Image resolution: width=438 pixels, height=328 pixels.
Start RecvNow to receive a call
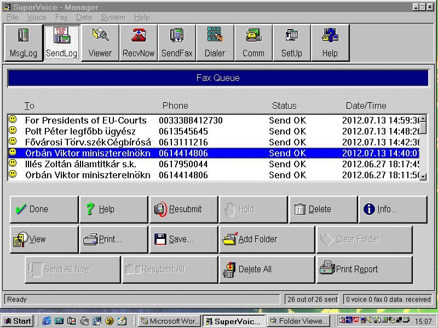(139, 43)
